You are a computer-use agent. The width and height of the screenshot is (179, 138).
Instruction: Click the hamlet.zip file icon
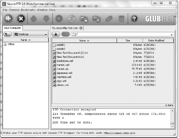pos(54,69)
